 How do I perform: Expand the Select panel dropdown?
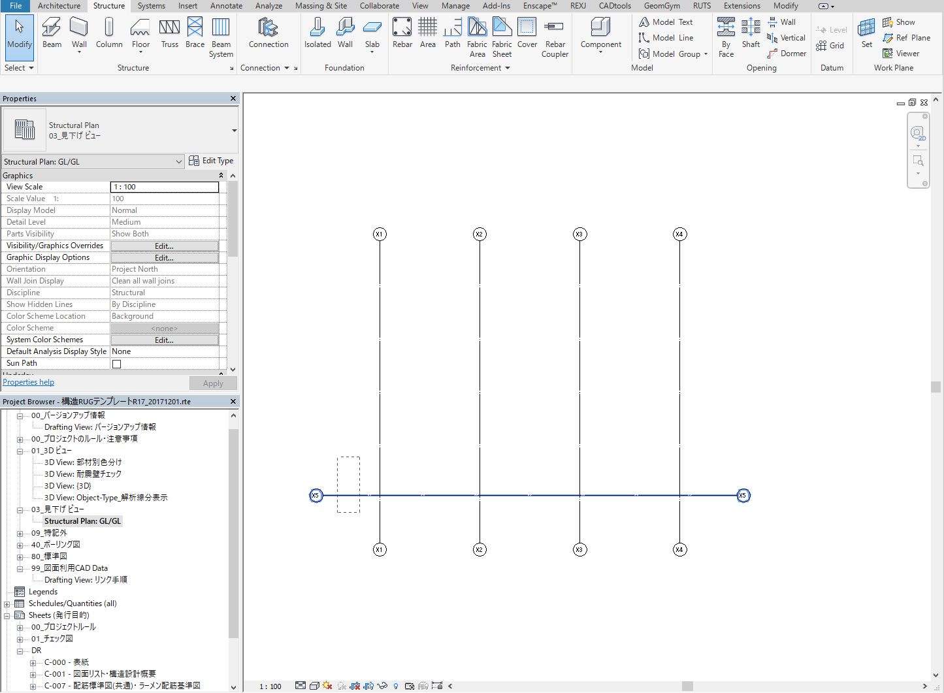pos(19,68)
